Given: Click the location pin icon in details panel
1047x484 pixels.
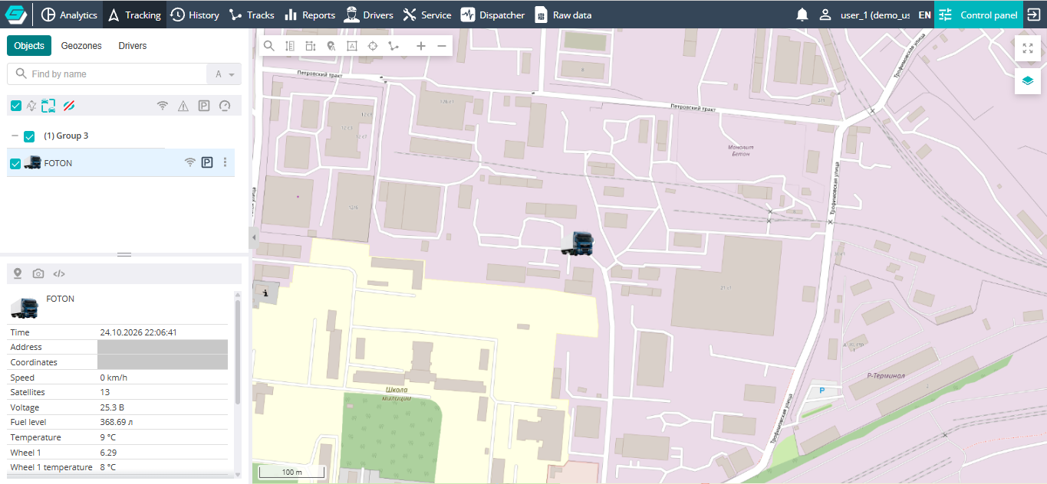Looking at the screenshot, I should 18,273.
